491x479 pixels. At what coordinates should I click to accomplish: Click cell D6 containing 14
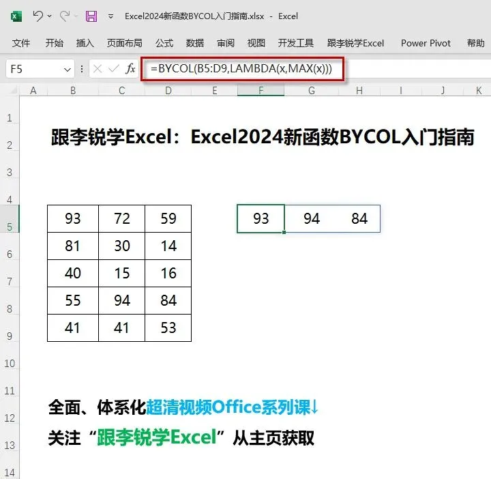168,246
